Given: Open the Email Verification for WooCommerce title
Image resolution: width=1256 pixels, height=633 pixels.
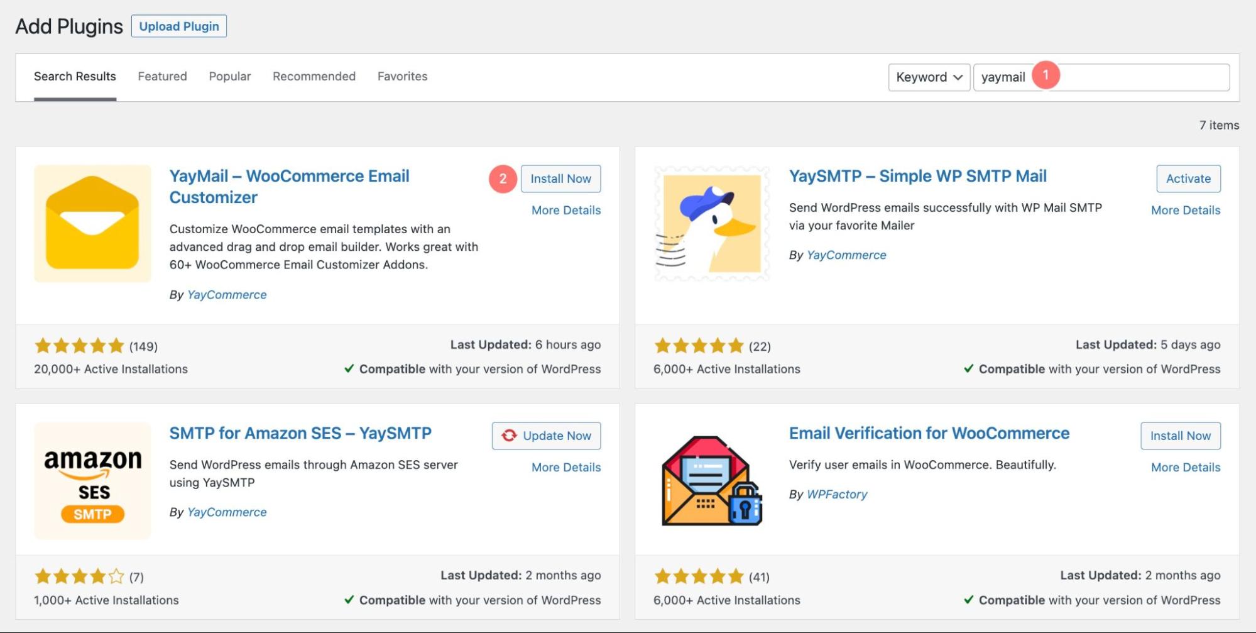Looking at the screenshot, I should [x=929, y=433].
